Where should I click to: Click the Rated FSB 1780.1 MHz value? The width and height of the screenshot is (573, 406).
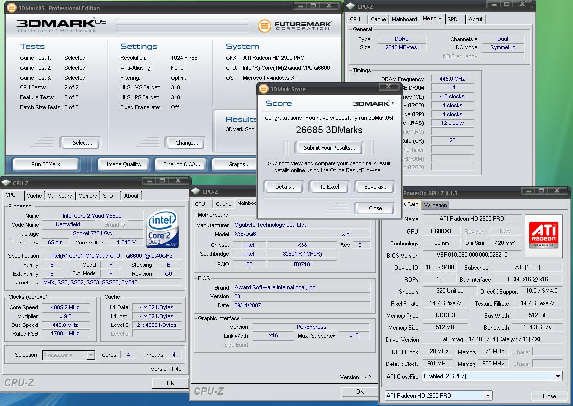coord(65,333)
